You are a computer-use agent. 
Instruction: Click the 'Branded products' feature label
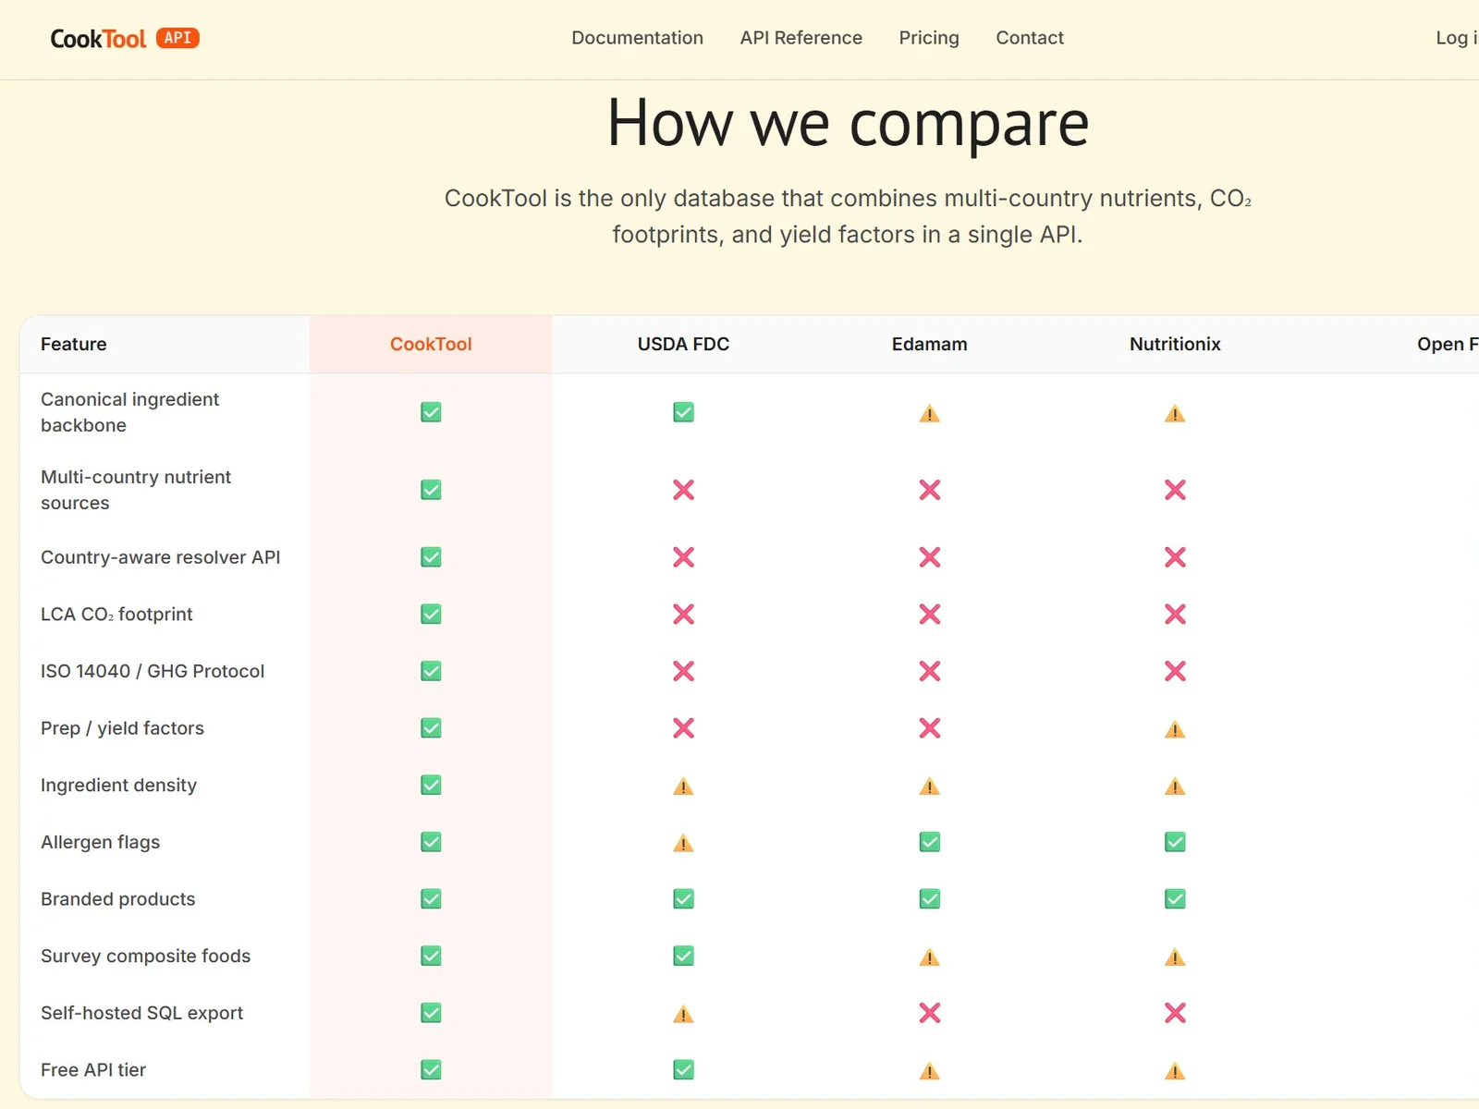coord(118,899)
